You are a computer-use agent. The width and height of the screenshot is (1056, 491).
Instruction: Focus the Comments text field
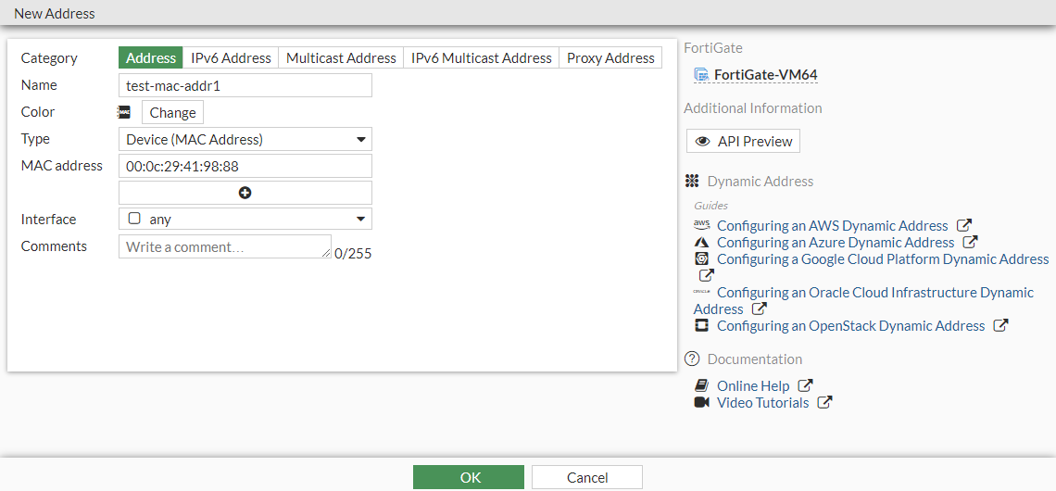[x=224, y=246]
